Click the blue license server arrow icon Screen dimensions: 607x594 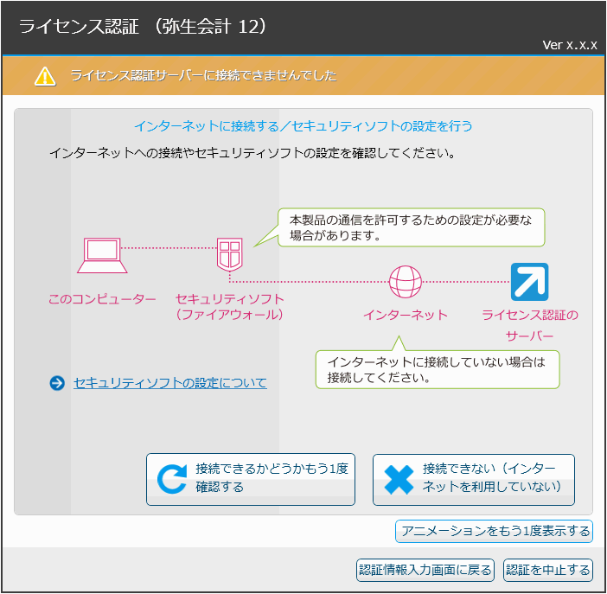click(528, 281)
